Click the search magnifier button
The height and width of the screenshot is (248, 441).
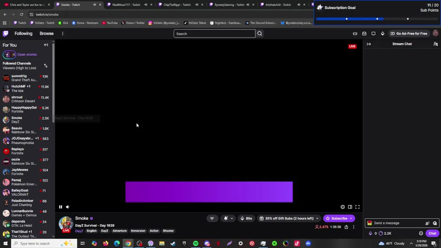coord(260,33)
